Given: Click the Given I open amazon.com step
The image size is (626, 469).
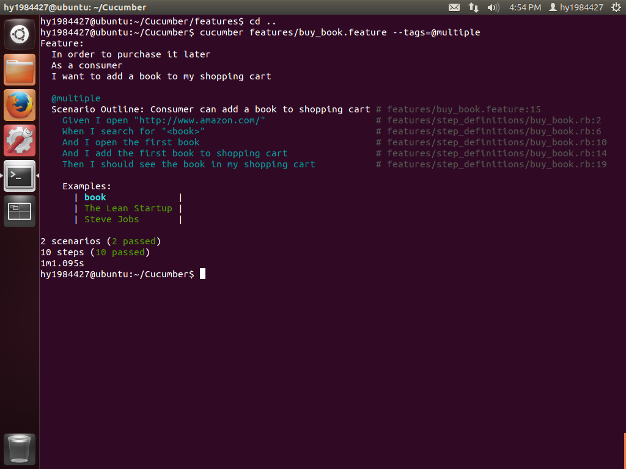Looking at the screenshot, I should 164,120.
